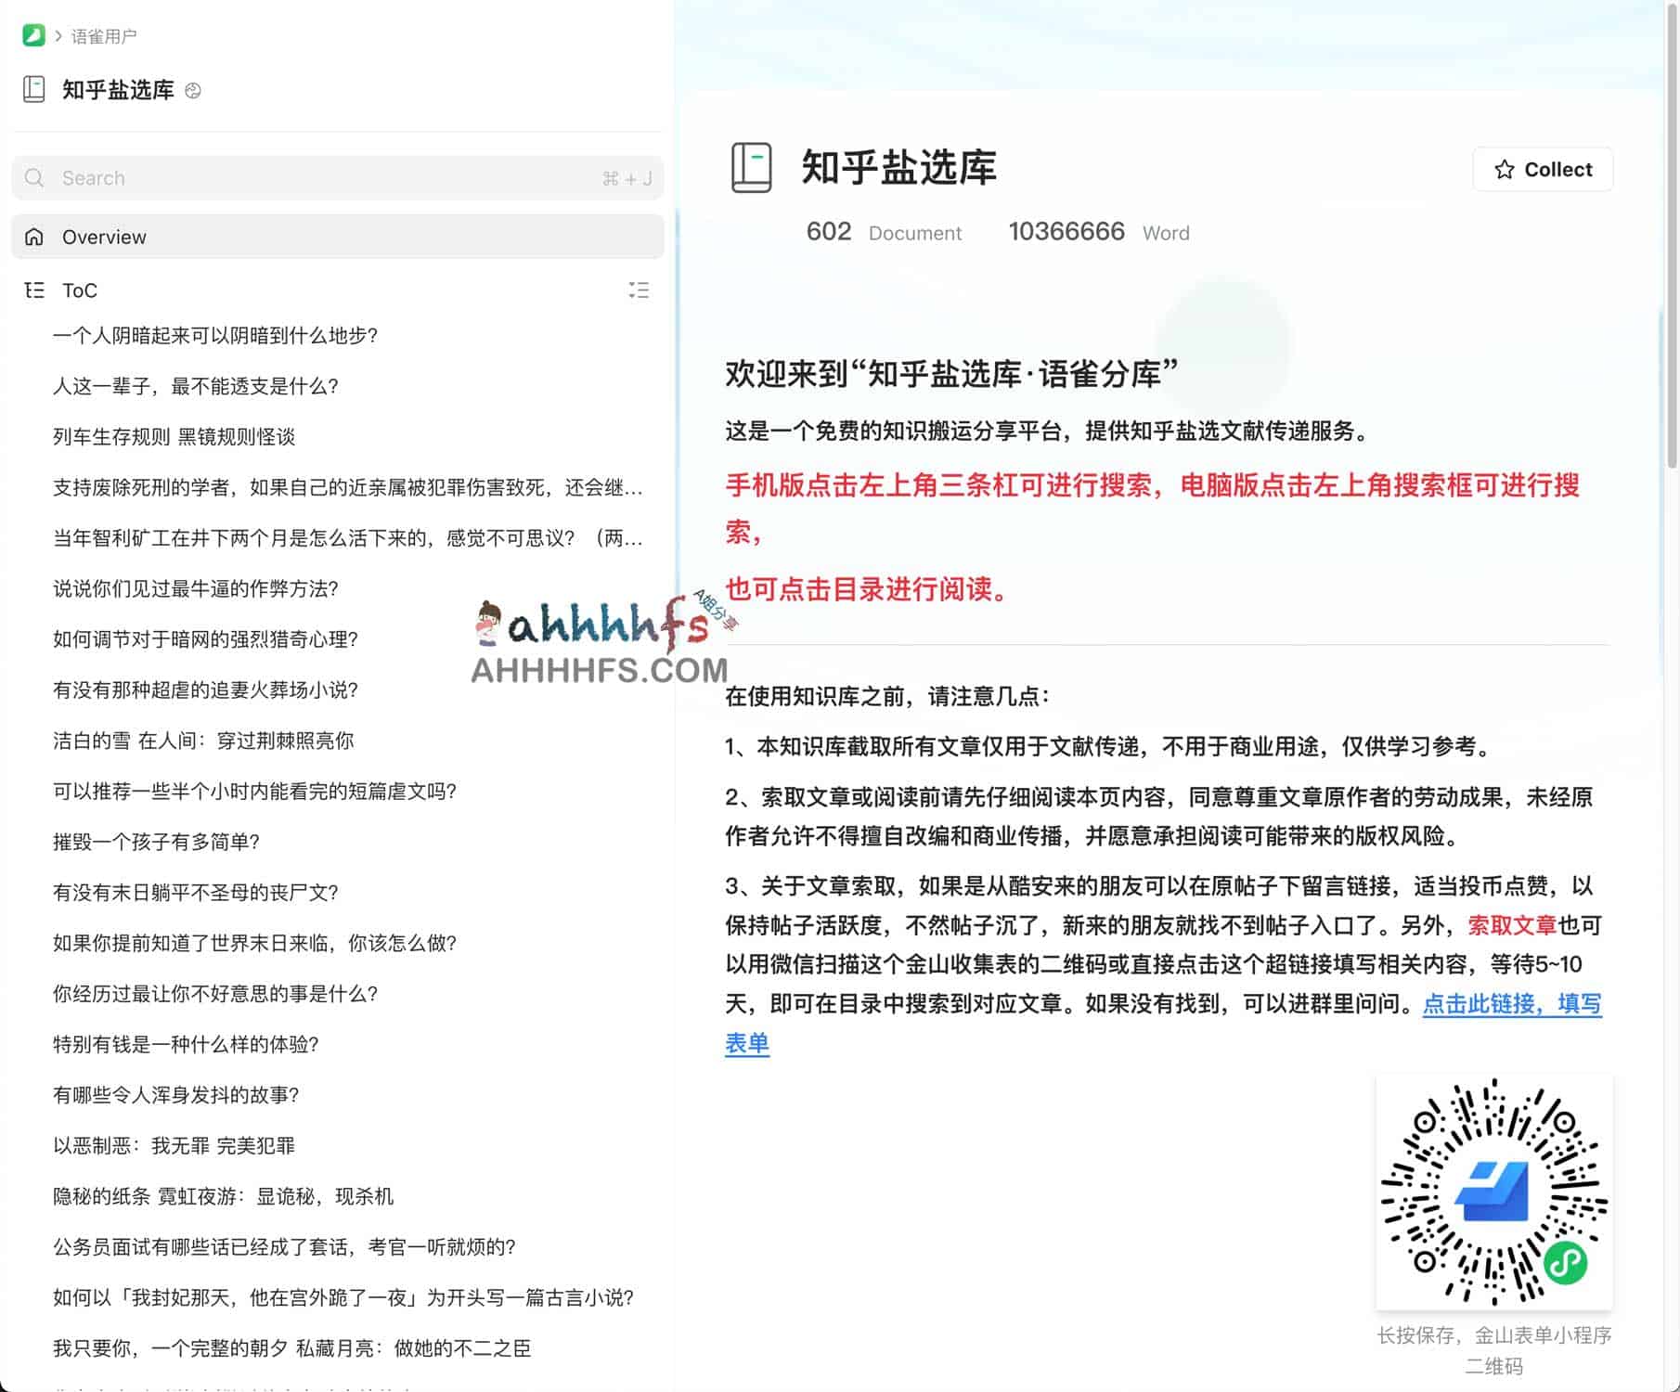Open 摧毁一个孩子有多简单? entry
The height and width of the screenshot is (1392, 1680).
[156, 842]
